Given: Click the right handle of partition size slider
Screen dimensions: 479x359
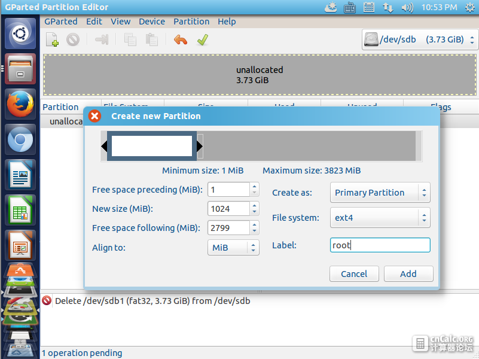Looking at the screenshot, I should pyautogui.click(x=200, y=147).
